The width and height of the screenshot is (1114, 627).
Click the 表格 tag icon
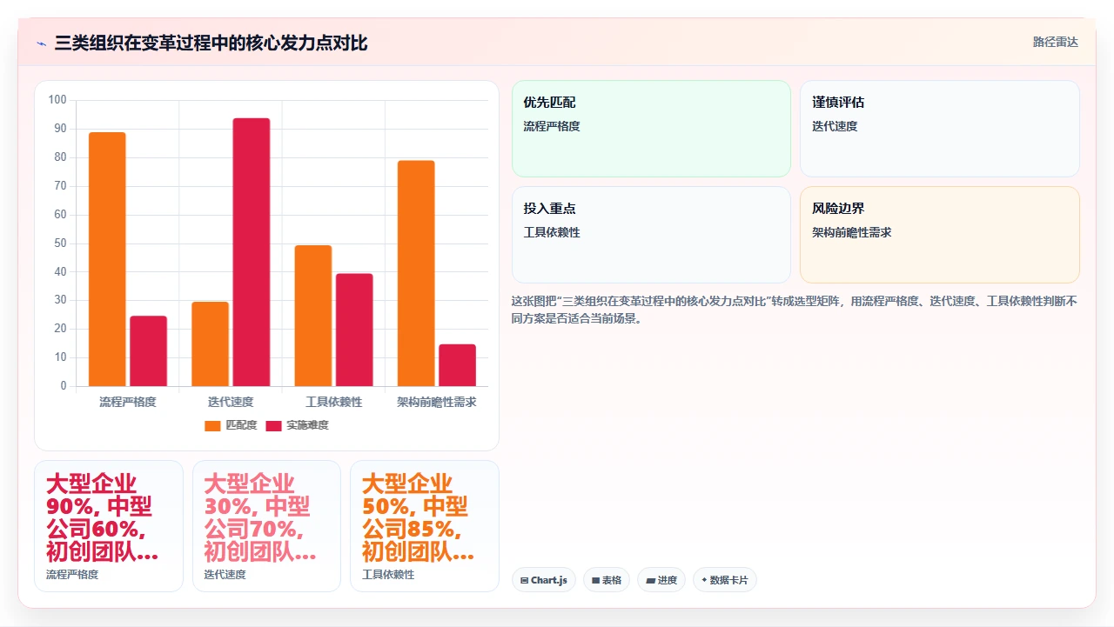click(595, 580)
